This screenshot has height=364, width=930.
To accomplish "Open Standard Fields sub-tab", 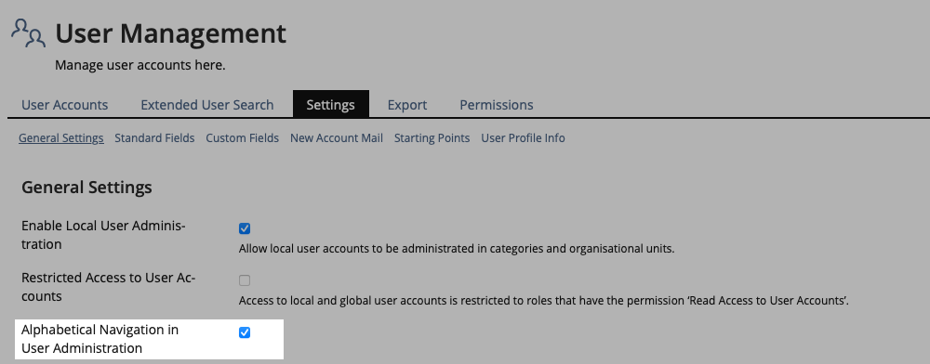I will coord(154,138).
